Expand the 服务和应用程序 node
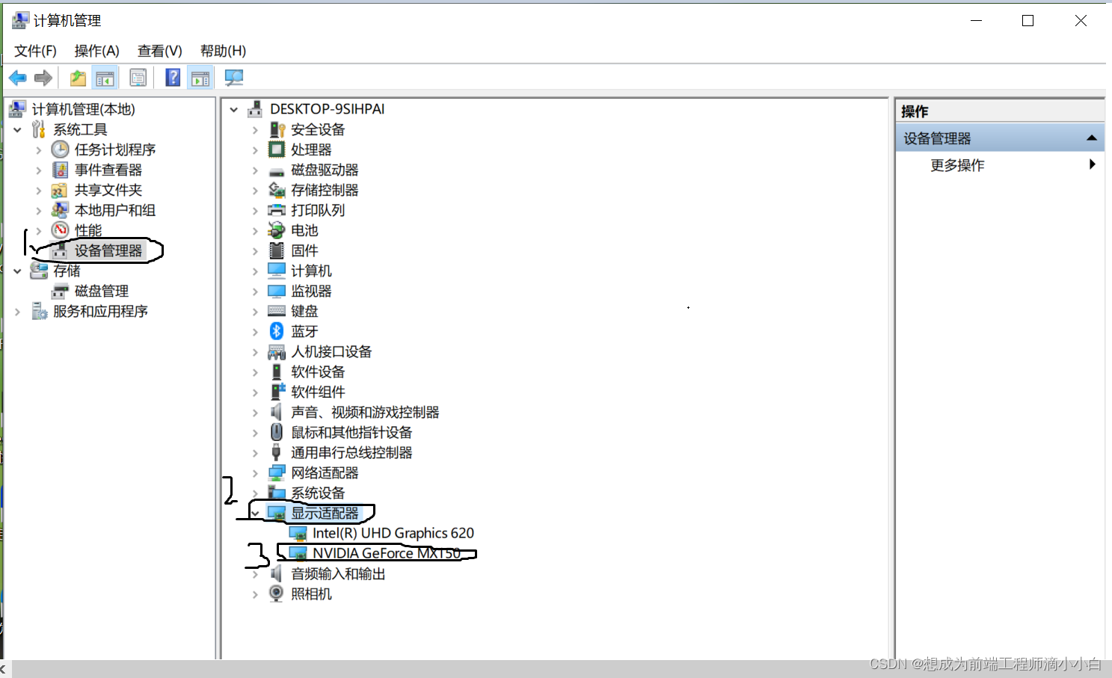The height and width of the screenshot is (678, 1112). pyautogui.click(x=17, y=311)
